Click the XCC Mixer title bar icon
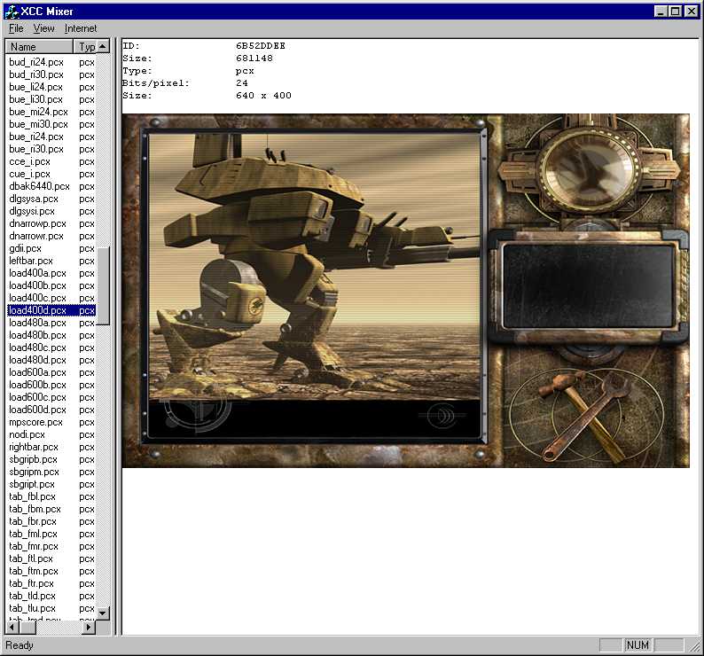This screenshot has width=704, height=656. pyautogui.click(x=11, y=12)
